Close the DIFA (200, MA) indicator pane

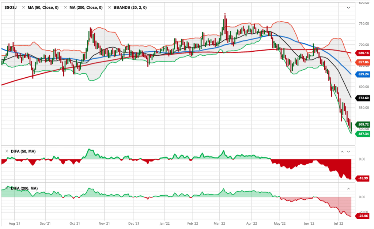point(7,188)
